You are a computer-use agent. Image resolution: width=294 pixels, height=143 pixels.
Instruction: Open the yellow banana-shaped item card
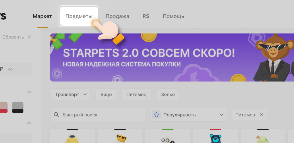[x=72, y=138]
